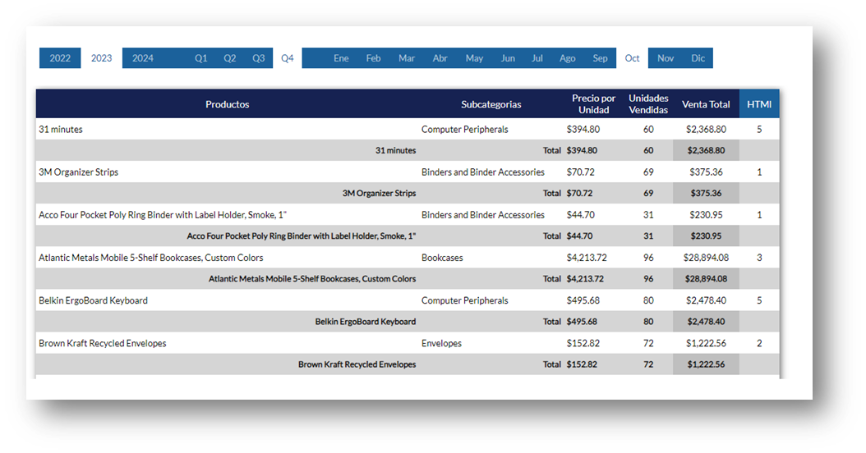The width and height of the screenshot is (866, 453).
Task: Choose the Nov month filter
Action: pyautogui.click(x=666, y=58)
